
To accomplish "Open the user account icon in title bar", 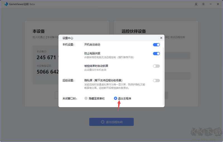I will click(x=196, y=4).
